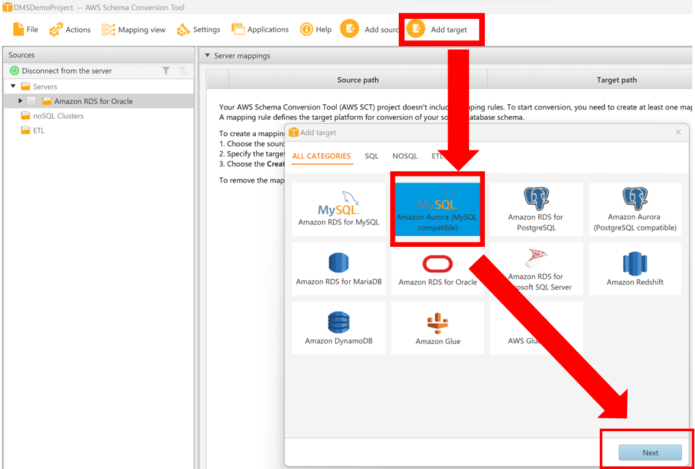Choose Amazon RDS for Oracle target tile
Screen dimensions: 695x469
438,268
